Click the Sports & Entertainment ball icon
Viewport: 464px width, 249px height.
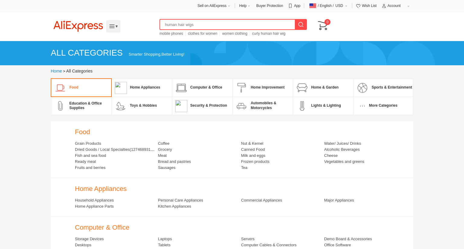coord(362,88)
